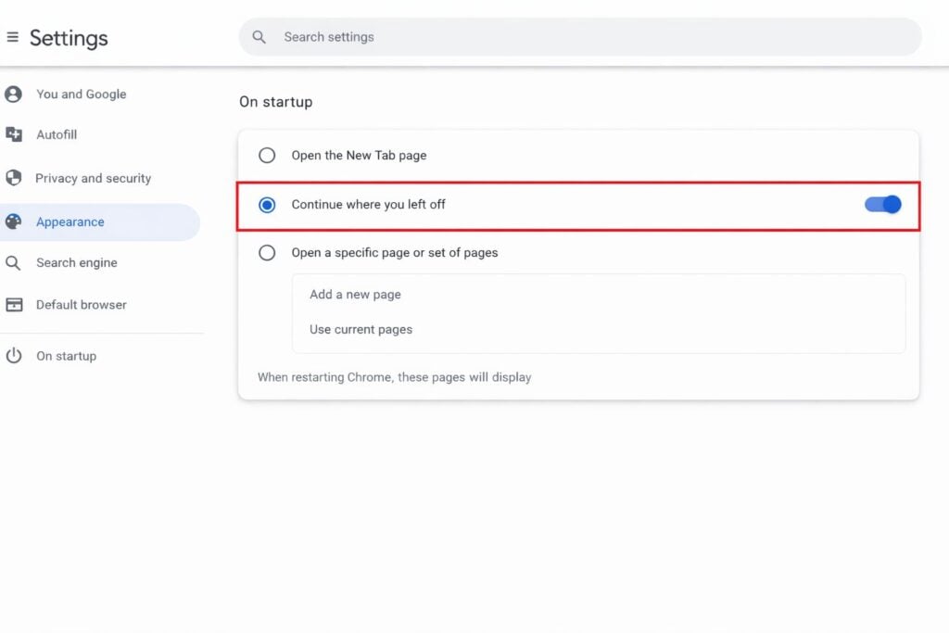This screenshot has width=949, height=633.
Task: Click the You and Google profile icon
Action: pos(13,94)
